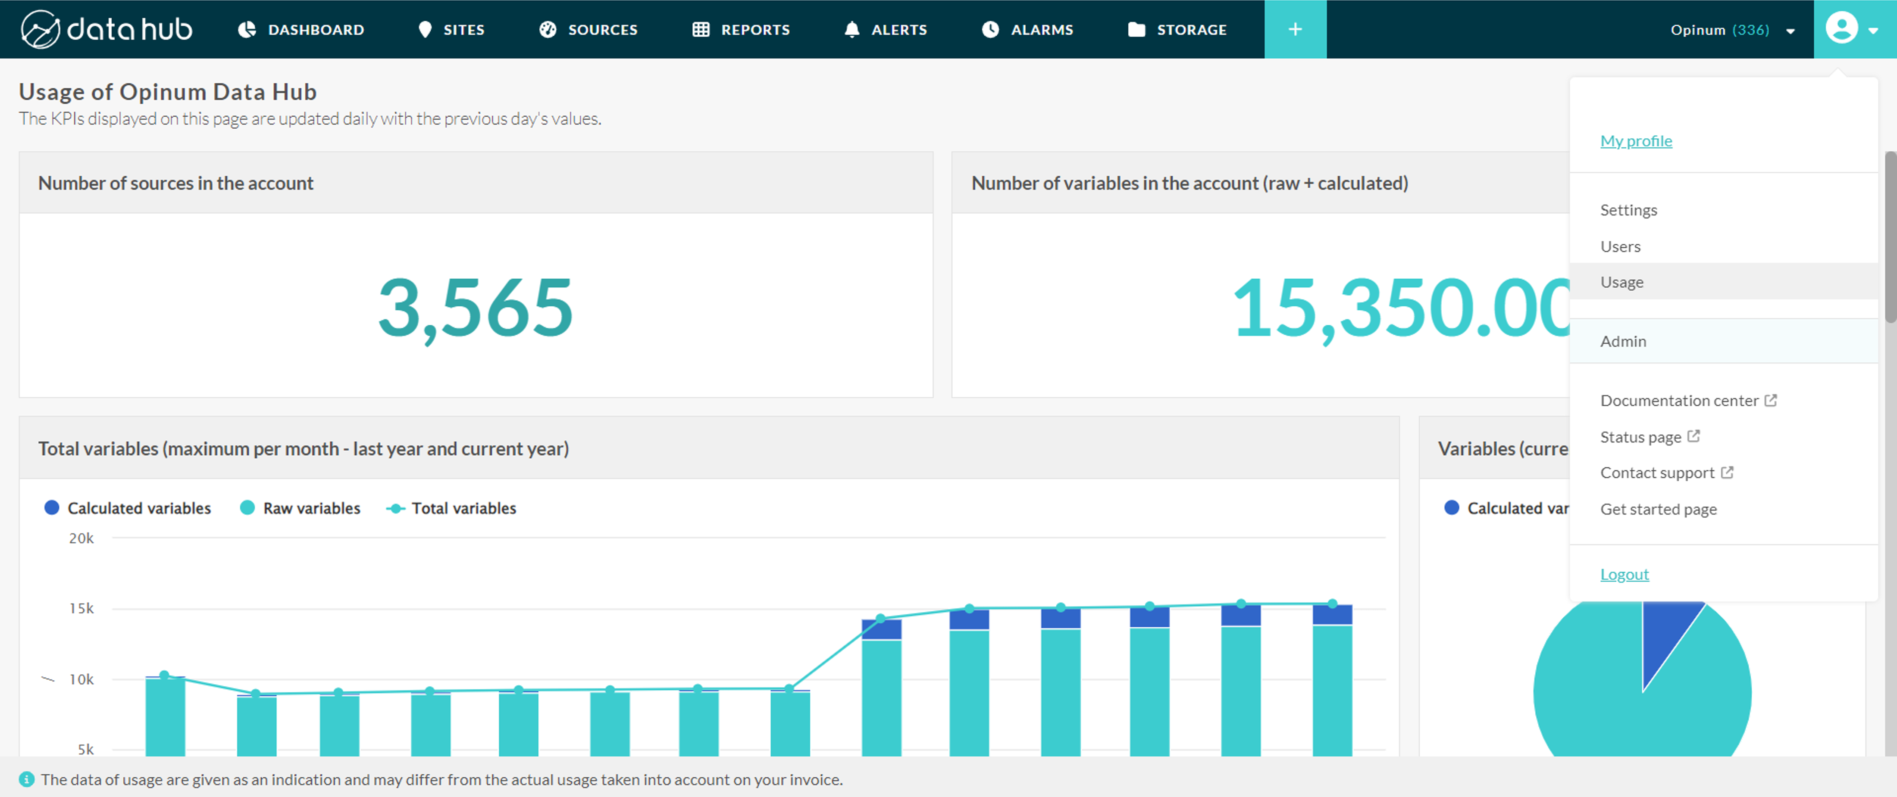Screen dimensions: 1897x797
Task: Select REPORTS in the top navigation
Action: pos(741,29)
